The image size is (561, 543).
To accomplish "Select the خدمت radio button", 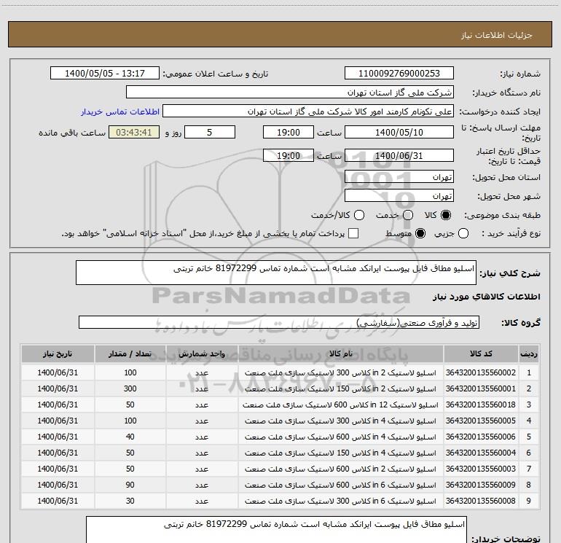I will pos(408,215).
